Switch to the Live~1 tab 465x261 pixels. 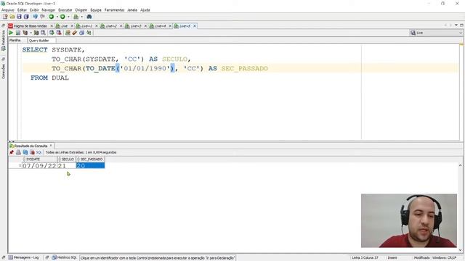click(86, 26)
